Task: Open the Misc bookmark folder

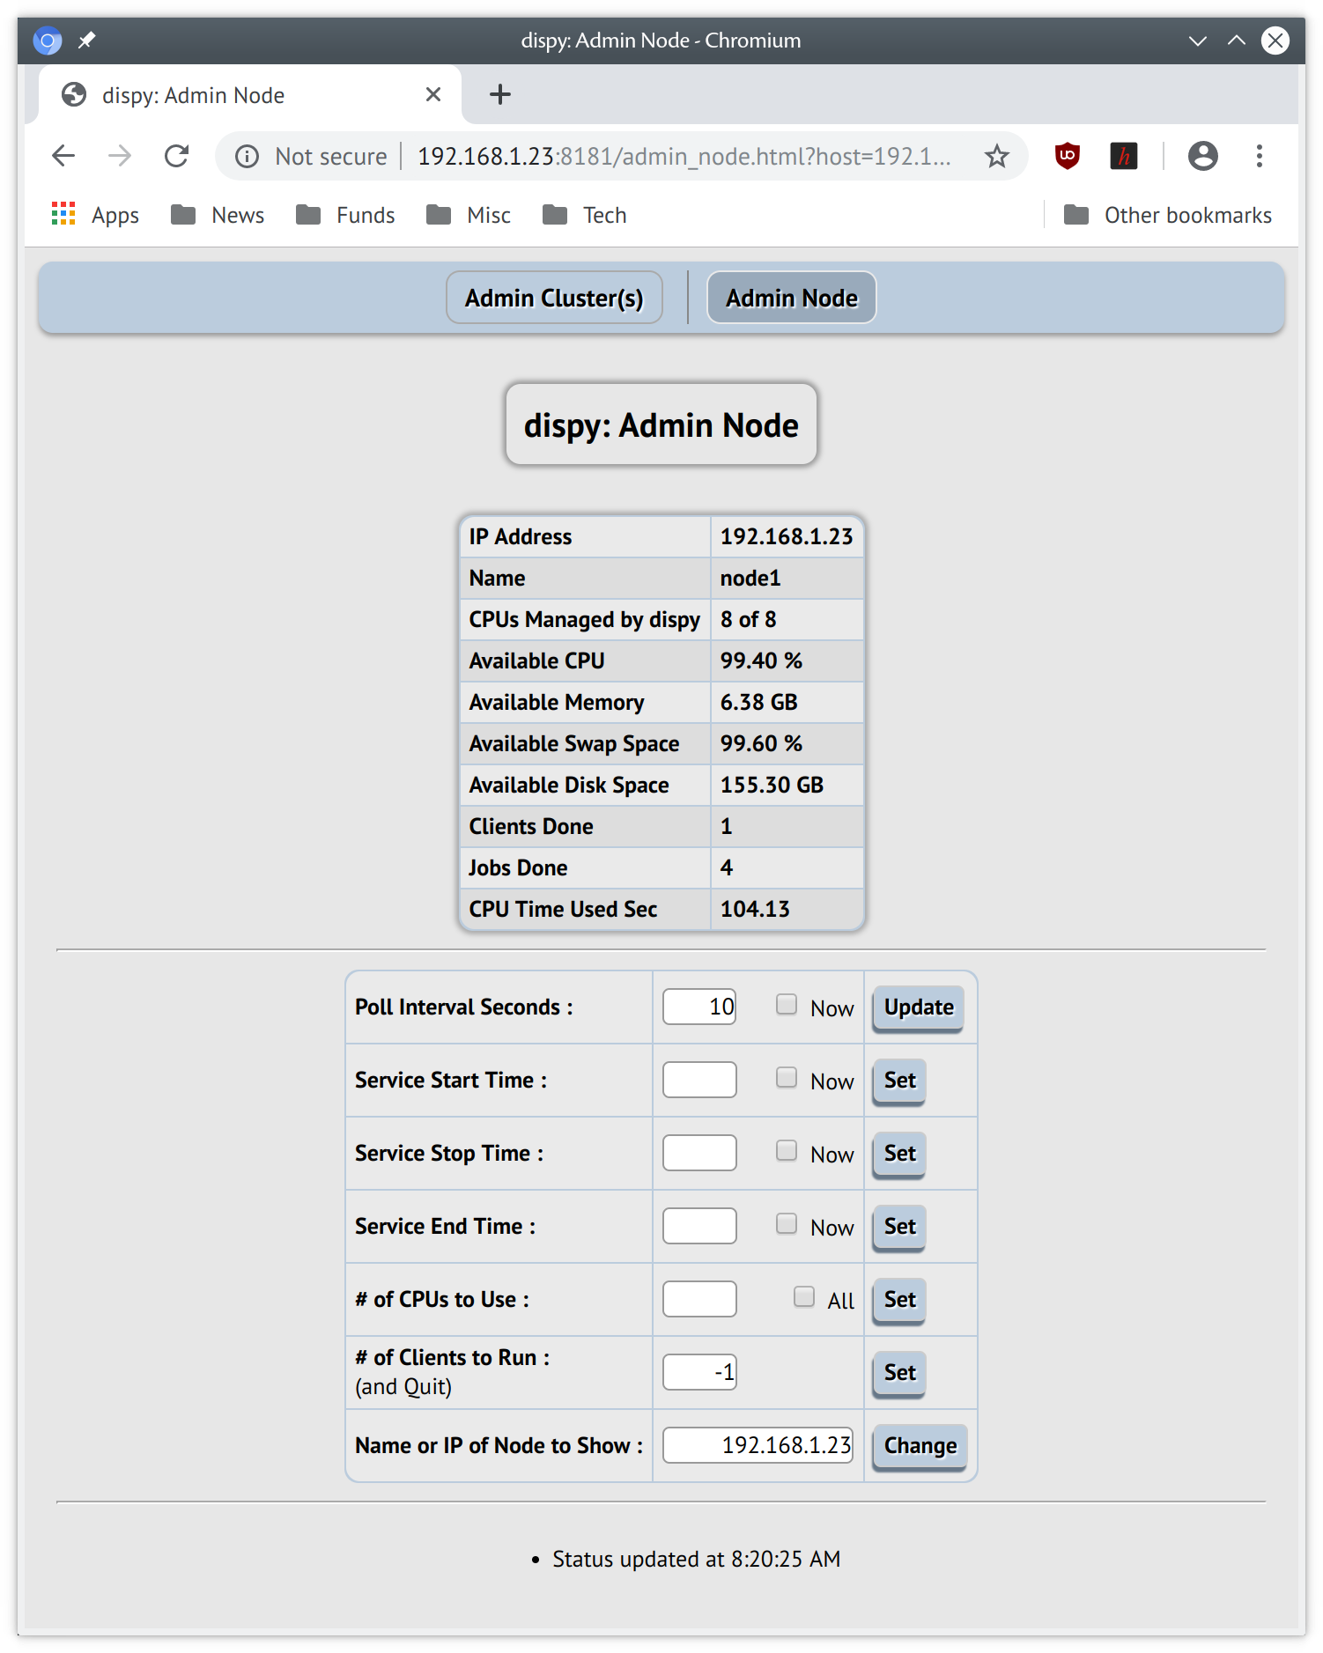Action: point(469,215)
